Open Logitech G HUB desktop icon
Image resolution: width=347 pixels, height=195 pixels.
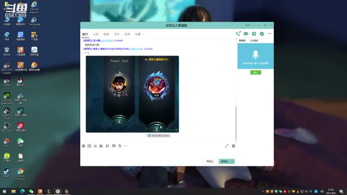(7, 113)
